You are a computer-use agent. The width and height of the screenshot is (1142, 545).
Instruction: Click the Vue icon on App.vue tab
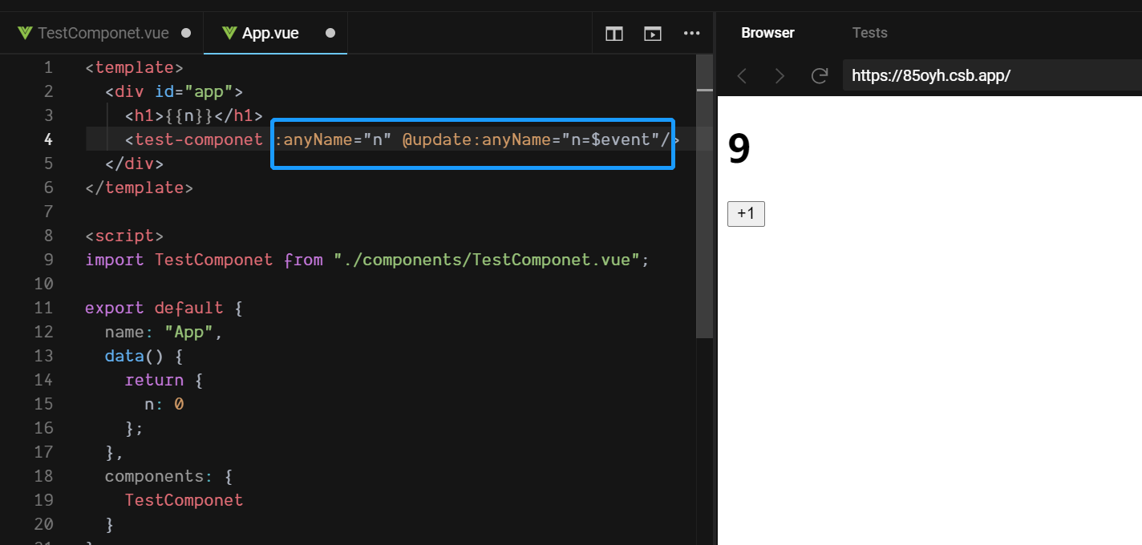click(x=229, y=34)
